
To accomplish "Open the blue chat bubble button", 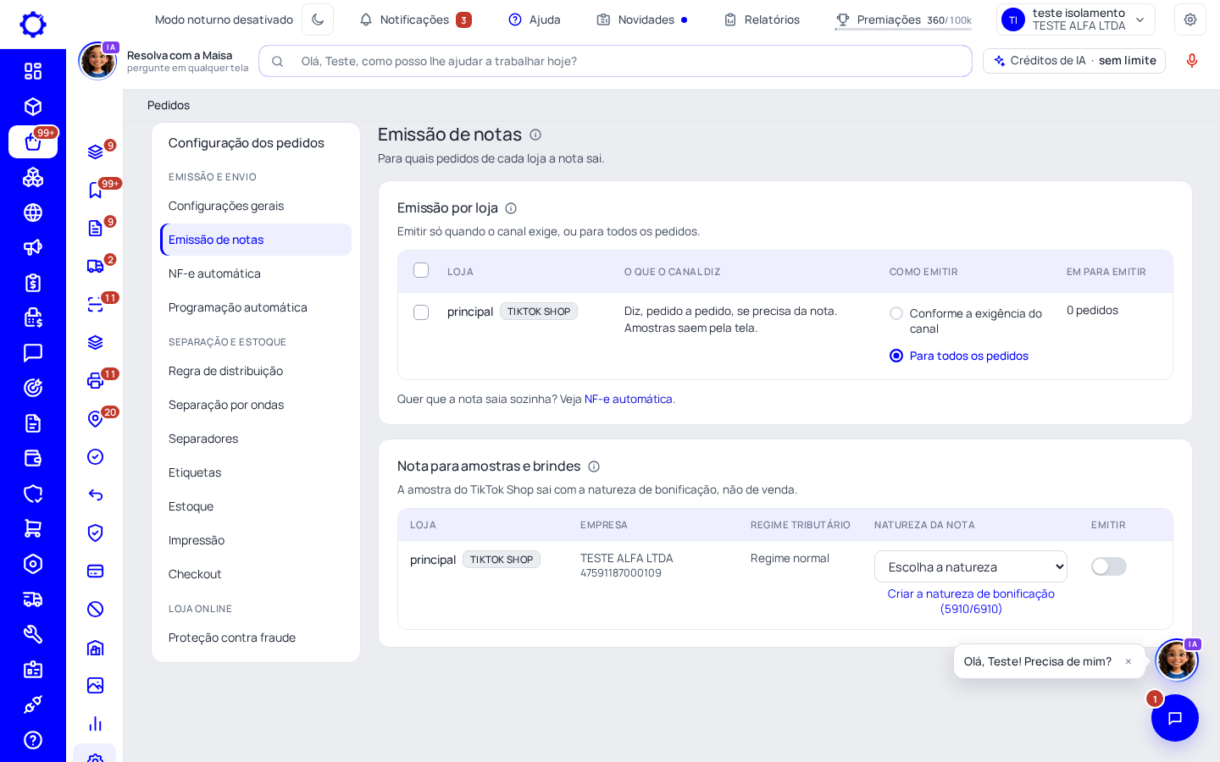I will [x=1175, y=718].
